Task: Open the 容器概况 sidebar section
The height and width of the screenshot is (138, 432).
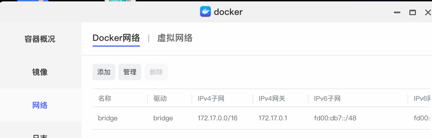Action: pos(40,39)
